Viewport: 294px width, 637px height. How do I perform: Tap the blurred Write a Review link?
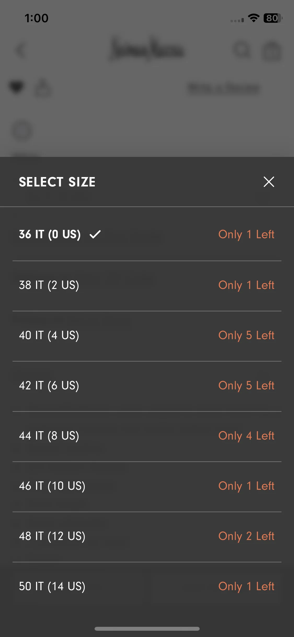224,88
